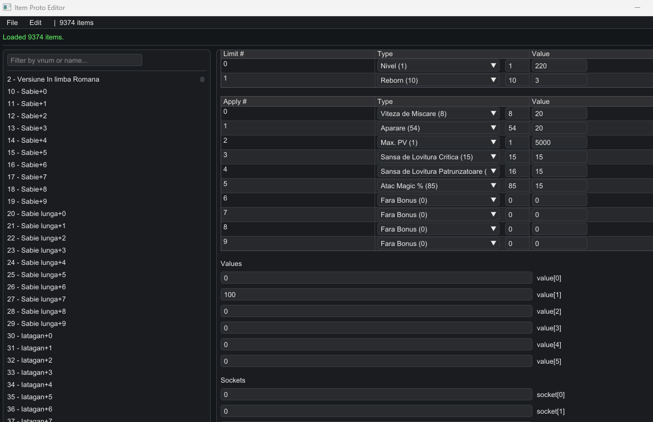Click the socket[0] input field

pos(376,395)
